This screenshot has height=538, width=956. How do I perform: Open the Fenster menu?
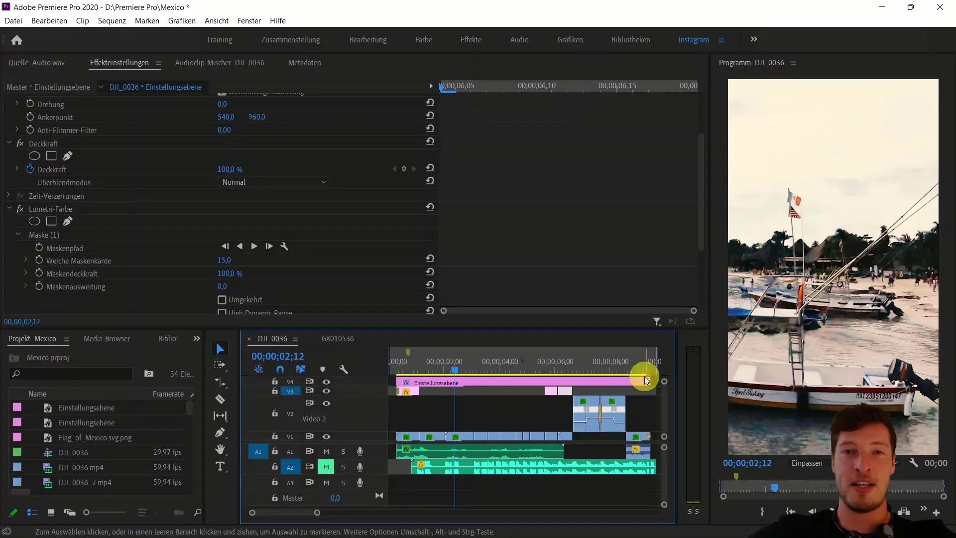click(249, 20)
